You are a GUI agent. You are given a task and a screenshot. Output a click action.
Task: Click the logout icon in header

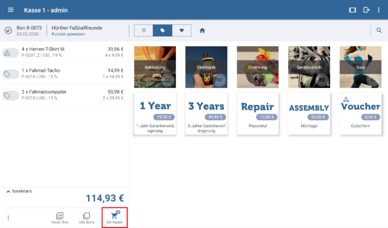(x=366, y=10)
